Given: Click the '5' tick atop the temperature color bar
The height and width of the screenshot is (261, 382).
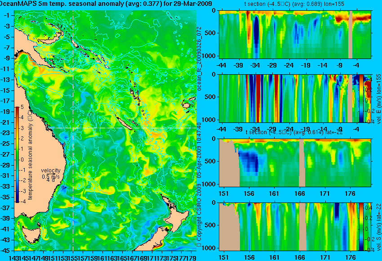Looking at the screenshot, I should point(22,107).
